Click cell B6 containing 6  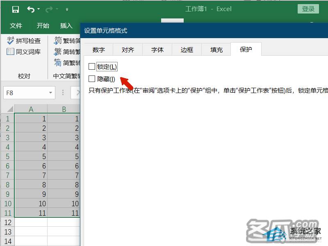tap(64, 166)
